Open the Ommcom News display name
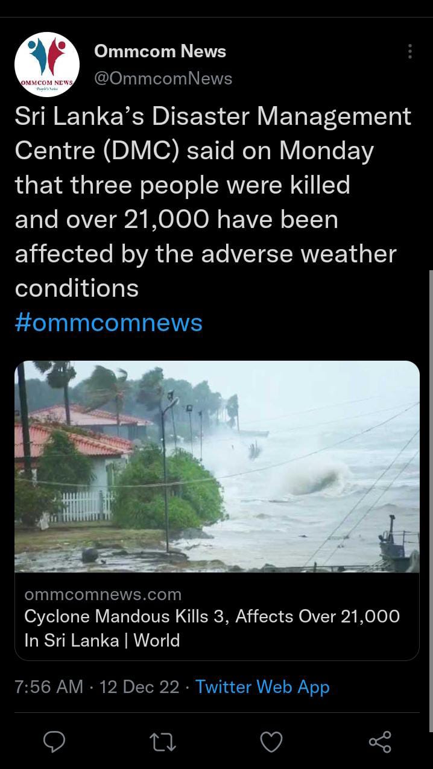The width and height of the screenshot is (433, 769). tap(160, 51)
